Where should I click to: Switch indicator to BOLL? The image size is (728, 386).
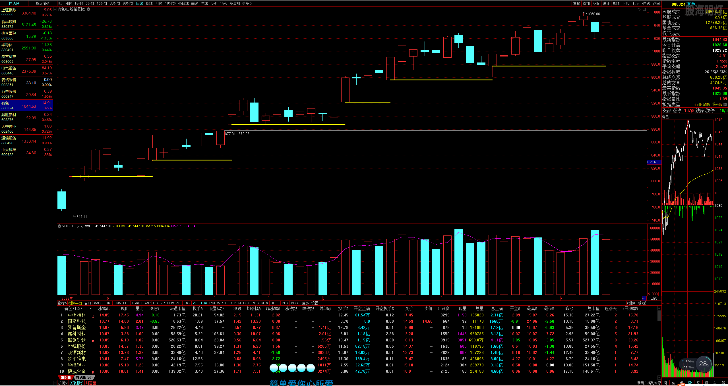(x=275, y=303)
